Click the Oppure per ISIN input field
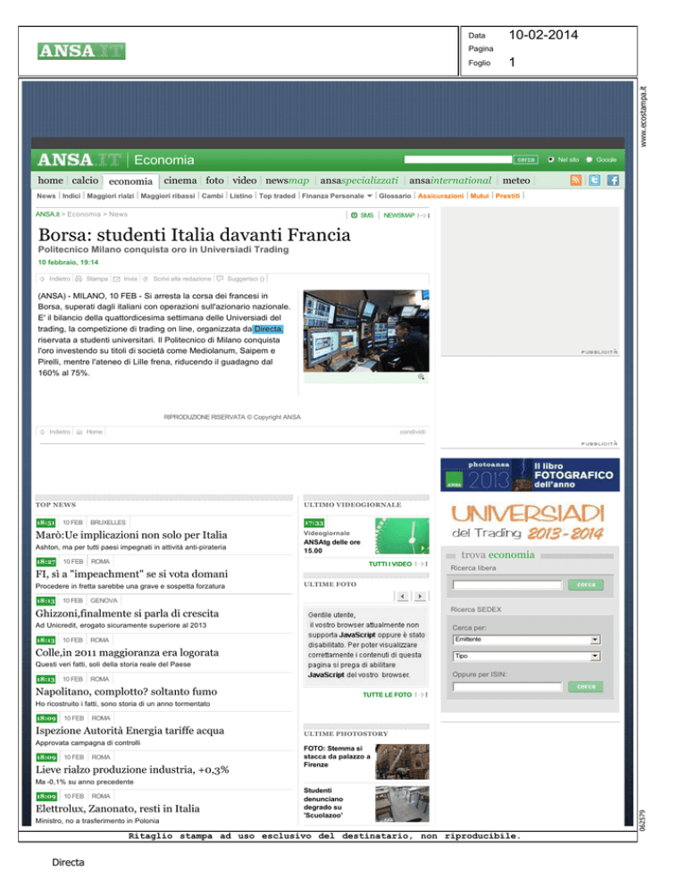 [x=506, y=687]
